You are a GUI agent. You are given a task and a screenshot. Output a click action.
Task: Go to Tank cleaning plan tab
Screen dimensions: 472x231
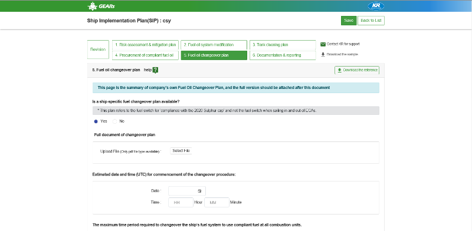(283, 45)
